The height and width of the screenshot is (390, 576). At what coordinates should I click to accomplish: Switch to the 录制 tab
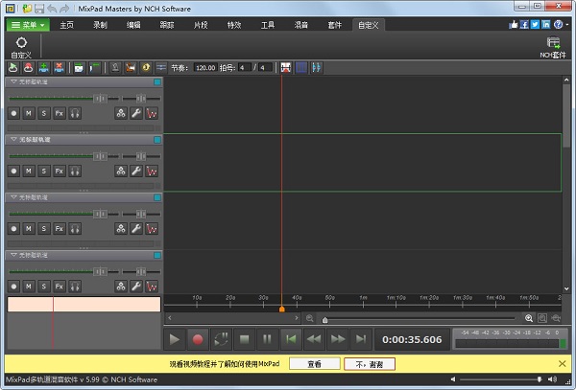point(102,24)
